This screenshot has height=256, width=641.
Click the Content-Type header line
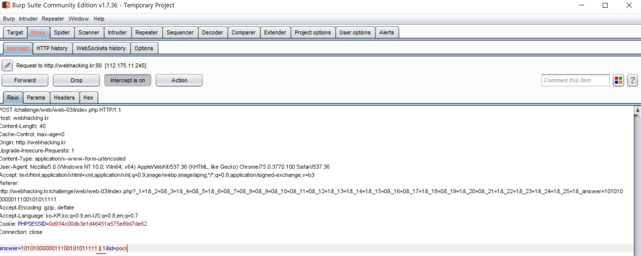click(63, 159)
